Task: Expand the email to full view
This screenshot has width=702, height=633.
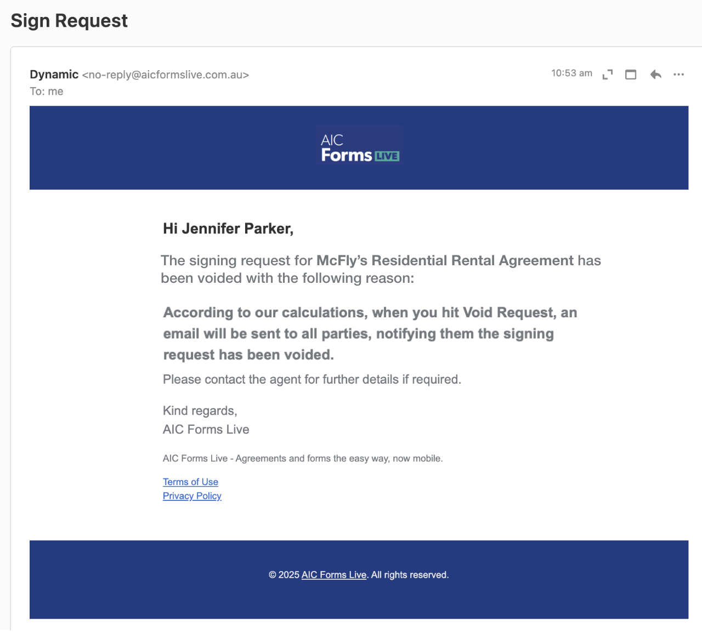Action: tap(607, 75)
